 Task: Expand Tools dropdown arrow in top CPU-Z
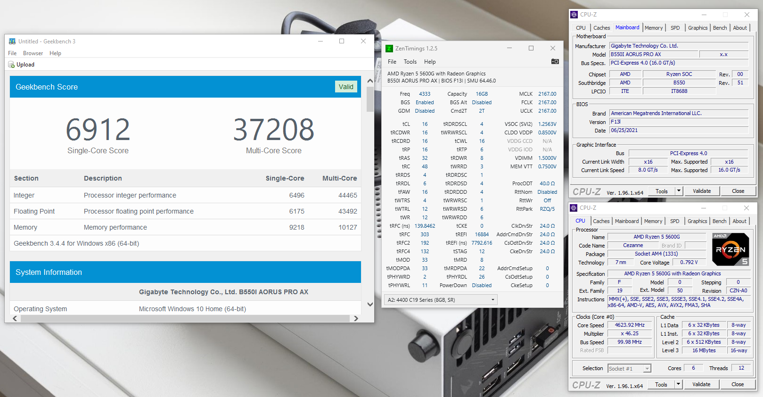679,191
